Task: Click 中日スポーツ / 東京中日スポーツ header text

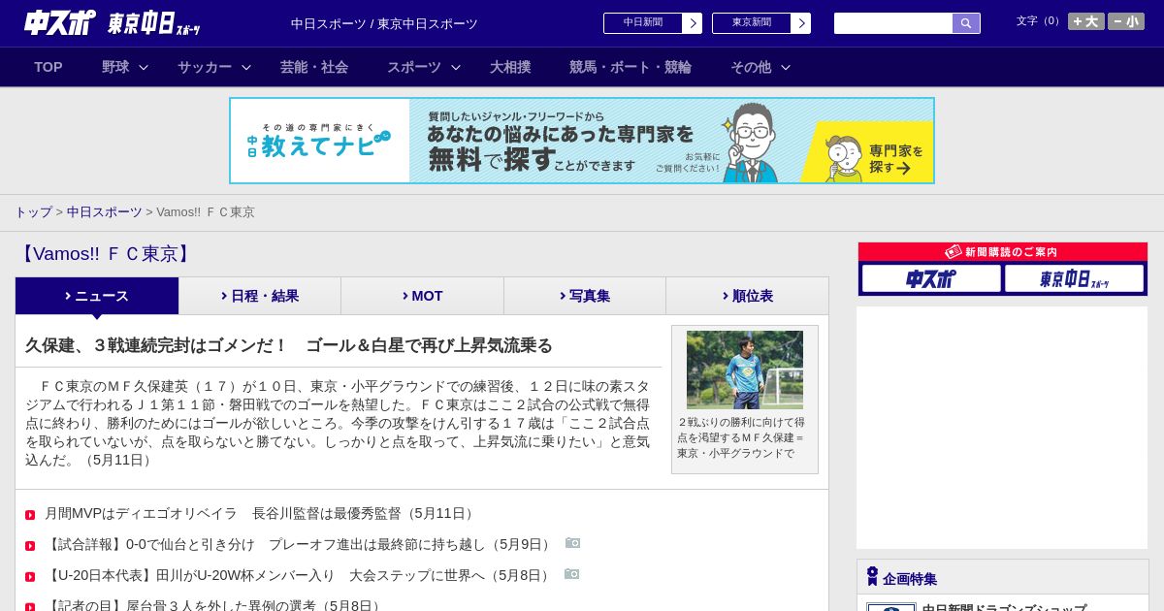Action: pyautogui.click(x=384, y=23)
